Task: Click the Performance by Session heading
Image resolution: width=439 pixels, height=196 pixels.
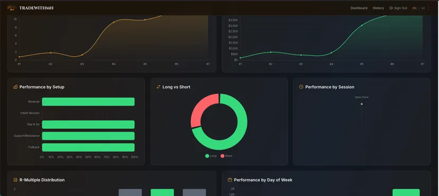Action: pyautogui.click(x=330, y=87)
